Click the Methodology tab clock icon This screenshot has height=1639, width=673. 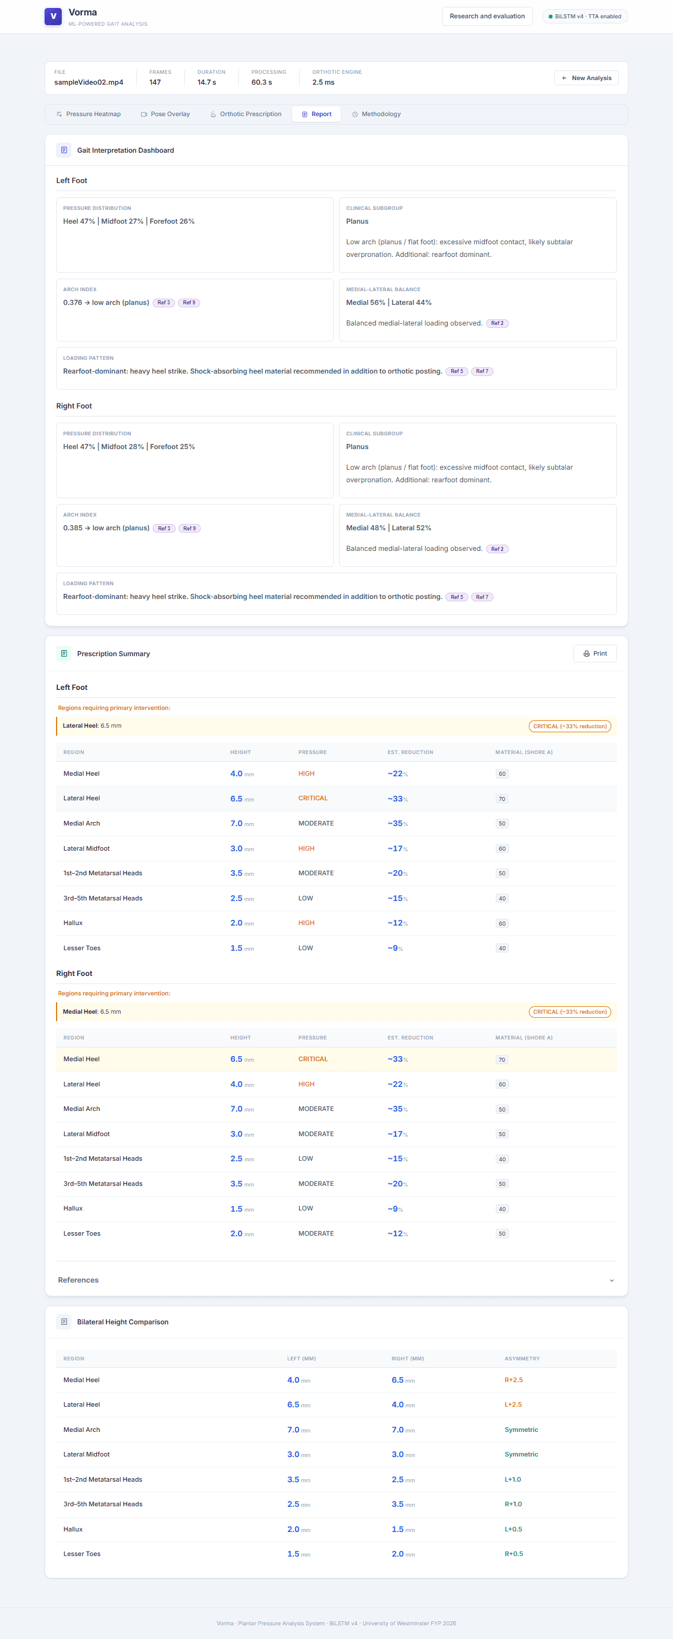tap(355, 114)
